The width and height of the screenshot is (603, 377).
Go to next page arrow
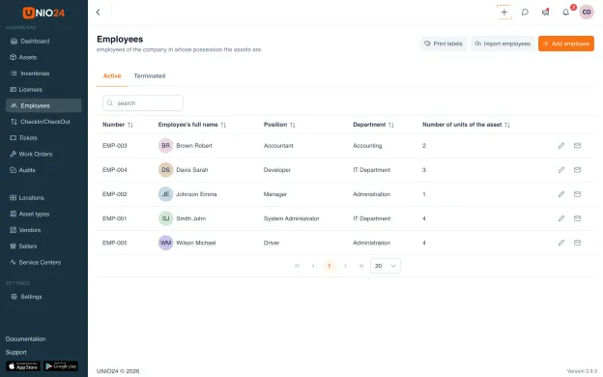(345, 266)
